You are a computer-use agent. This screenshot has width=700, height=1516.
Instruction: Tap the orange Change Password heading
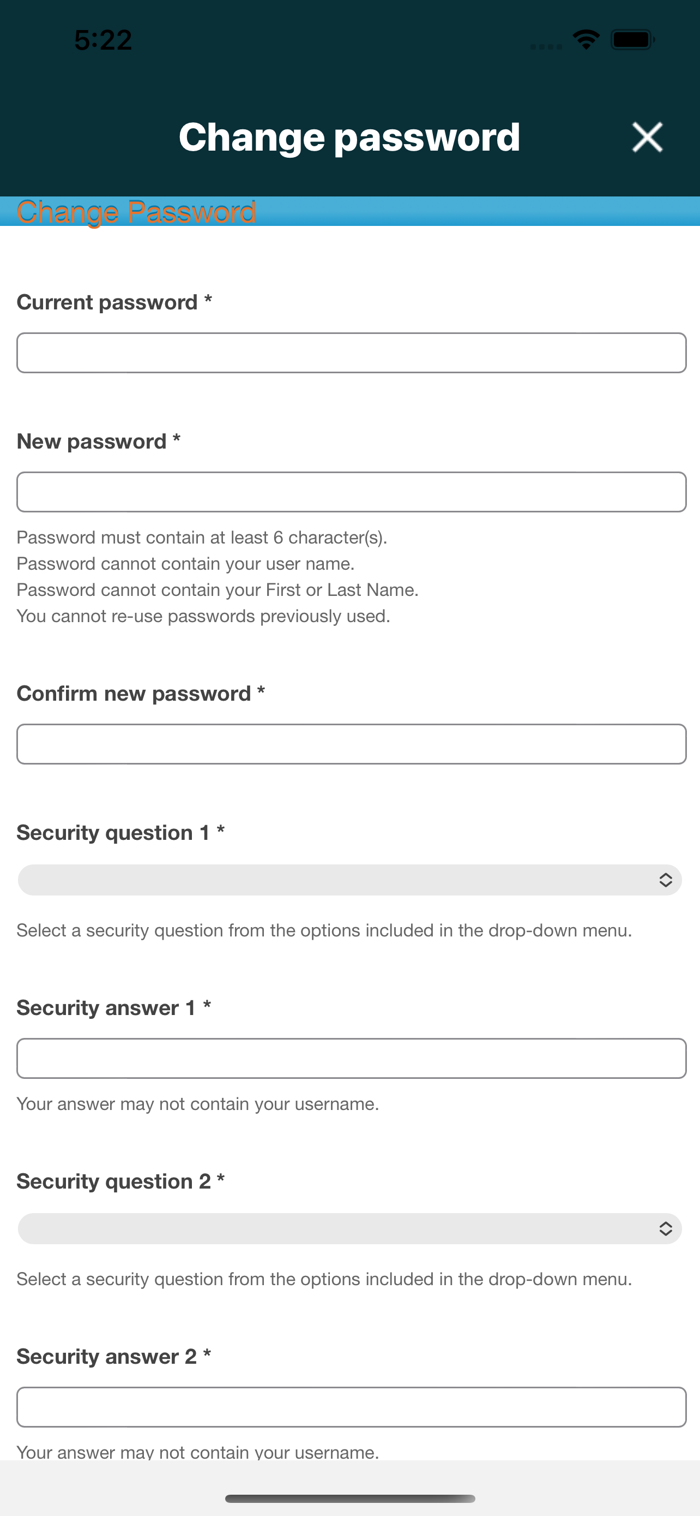[x=136, y=212]
